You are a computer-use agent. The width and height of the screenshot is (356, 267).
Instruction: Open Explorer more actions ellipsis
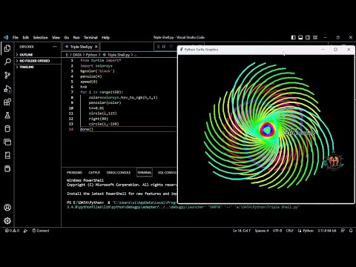tap(55, 47)
